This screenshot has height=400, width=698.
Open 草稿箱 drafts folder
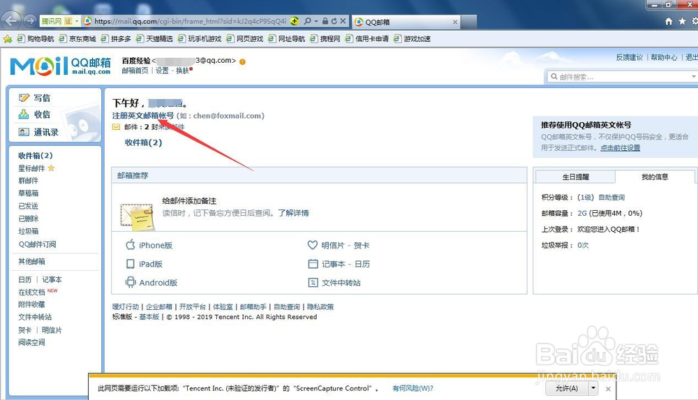click(29, 193)
